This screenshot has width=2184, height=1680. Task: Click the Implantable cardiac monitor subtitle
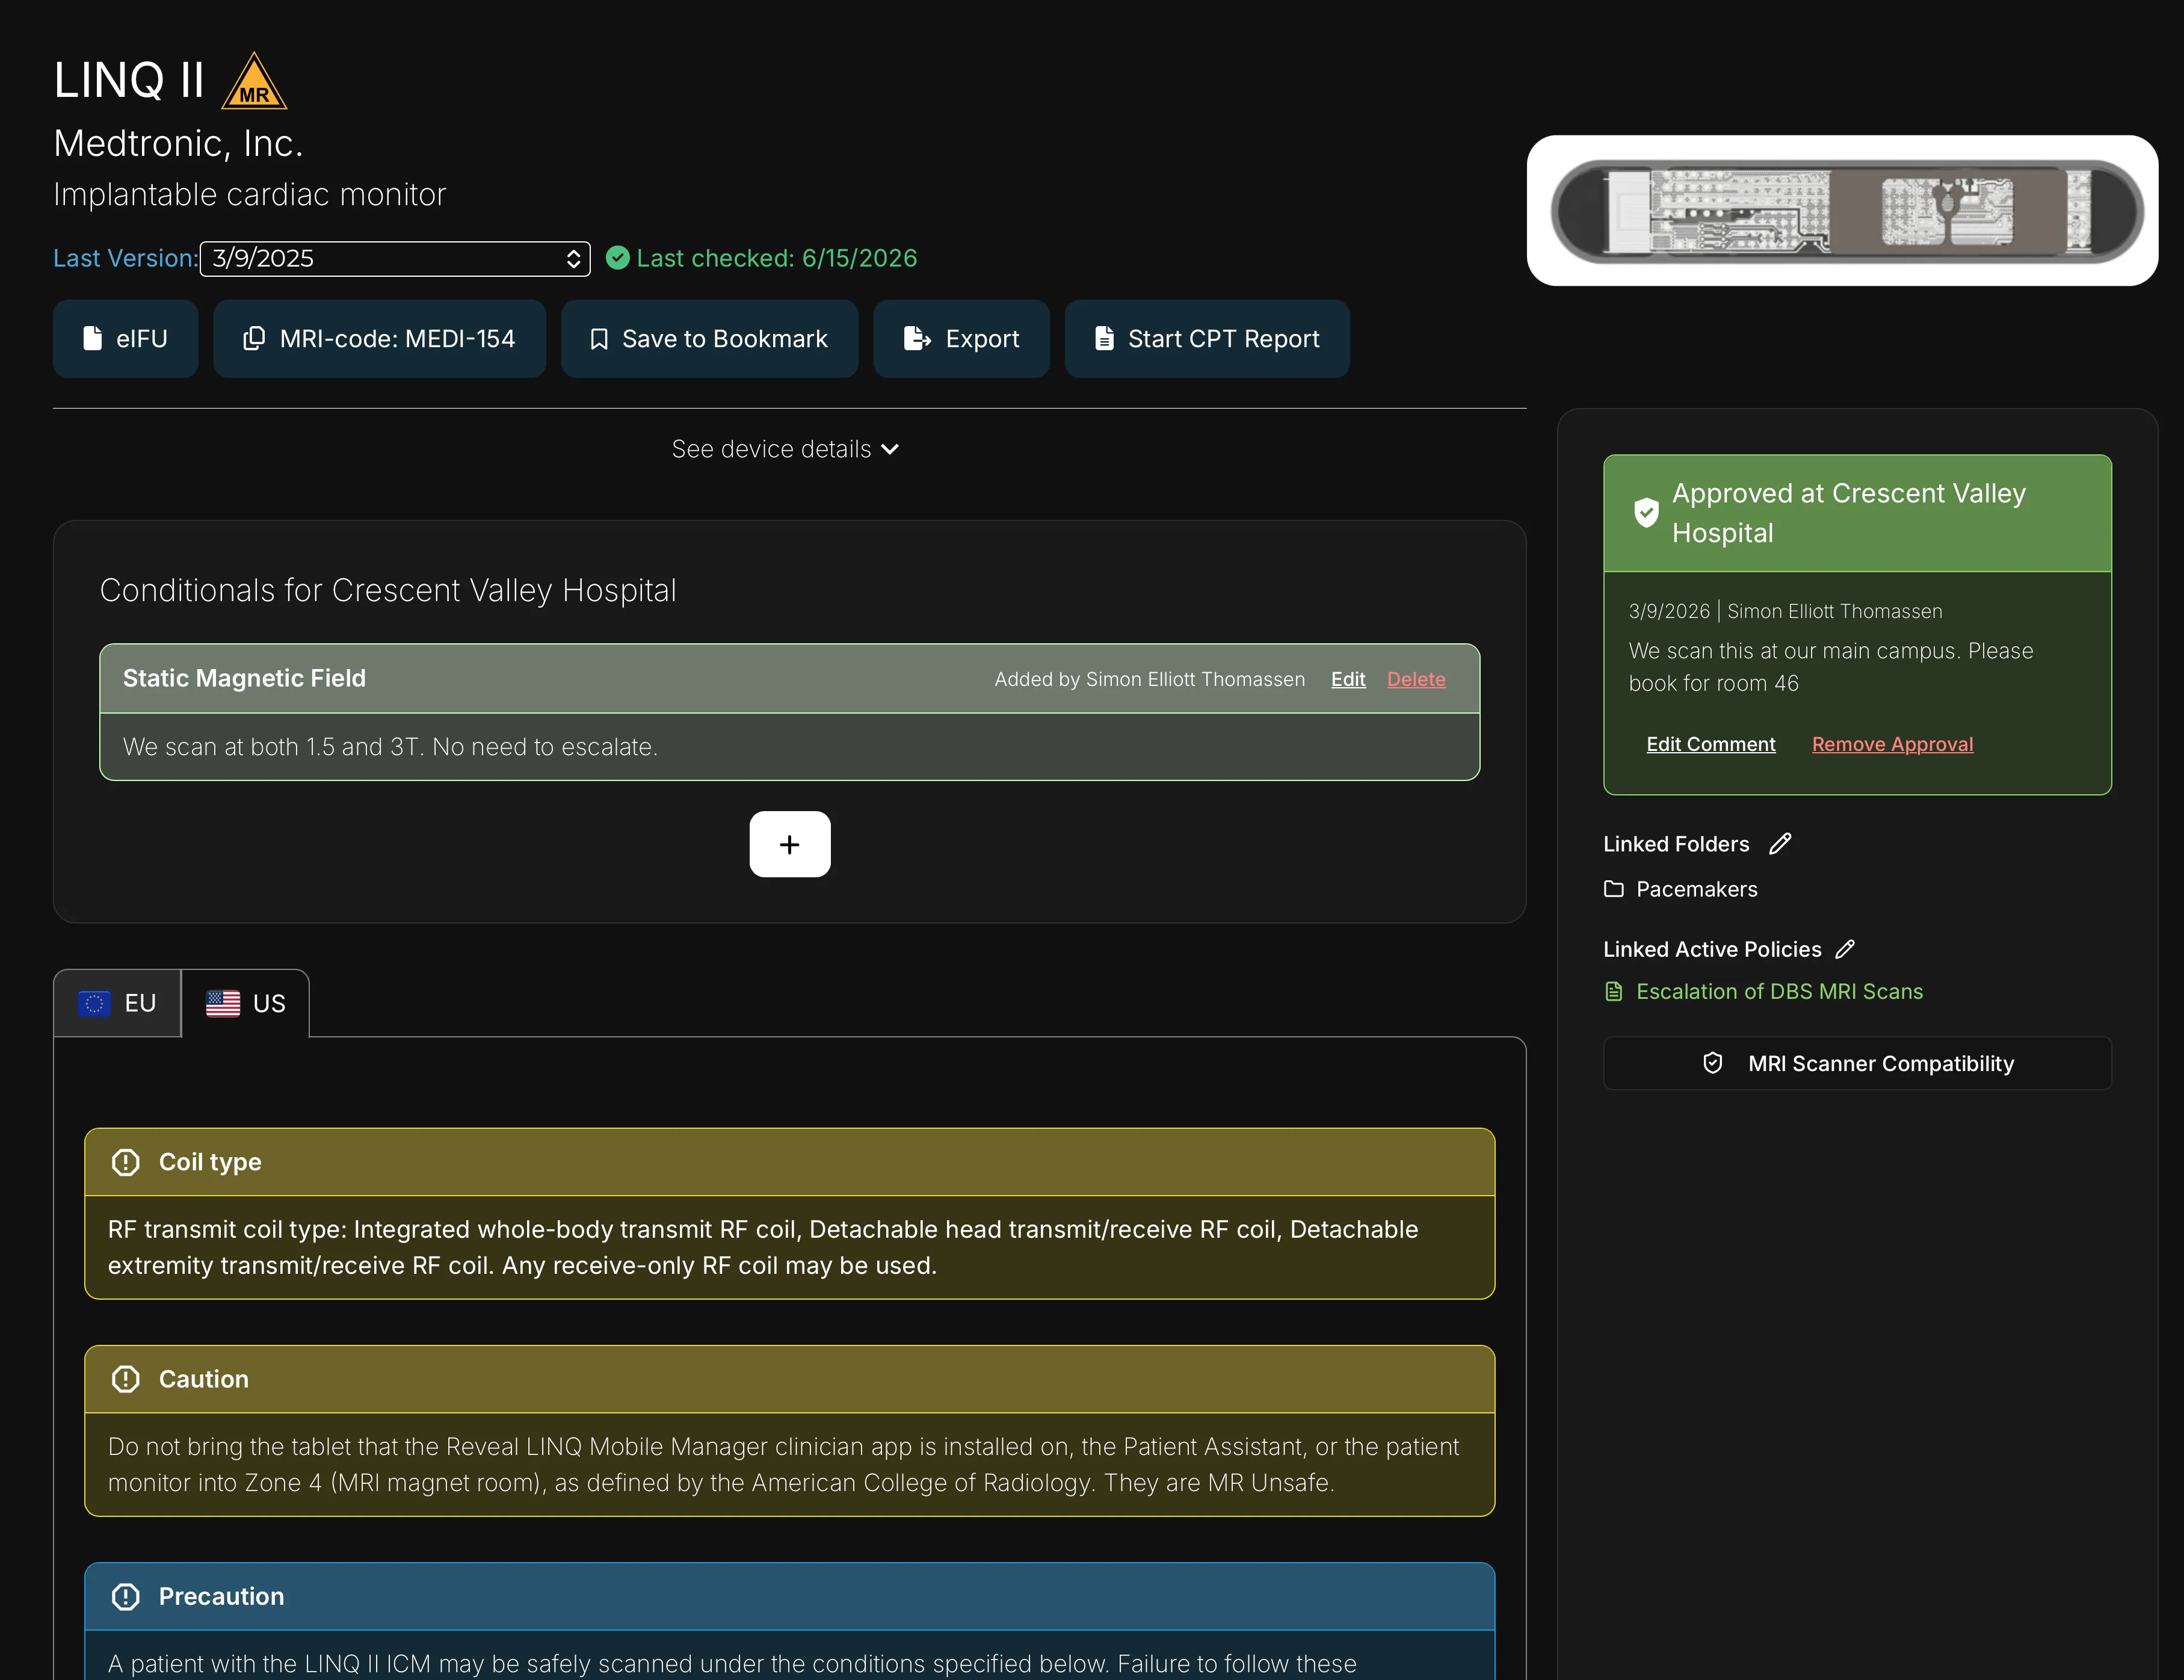249,194
